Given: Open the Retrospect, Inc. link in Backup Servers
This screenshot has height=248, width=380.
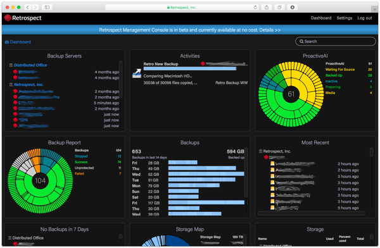Looking at the screenshot, I should (x=28, y=85).
